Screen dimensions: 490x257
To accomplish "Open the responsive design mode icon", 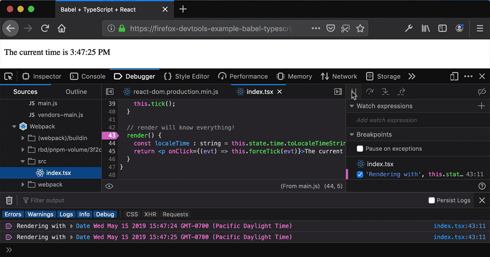I will click(x=454, y=77).
